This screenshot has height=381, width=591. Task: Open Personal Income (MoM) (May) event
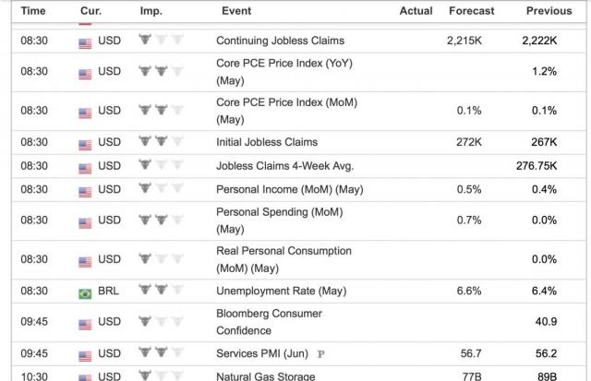pos(289,189)
